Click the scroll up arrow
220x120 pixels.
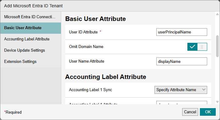tap(217, 14)
